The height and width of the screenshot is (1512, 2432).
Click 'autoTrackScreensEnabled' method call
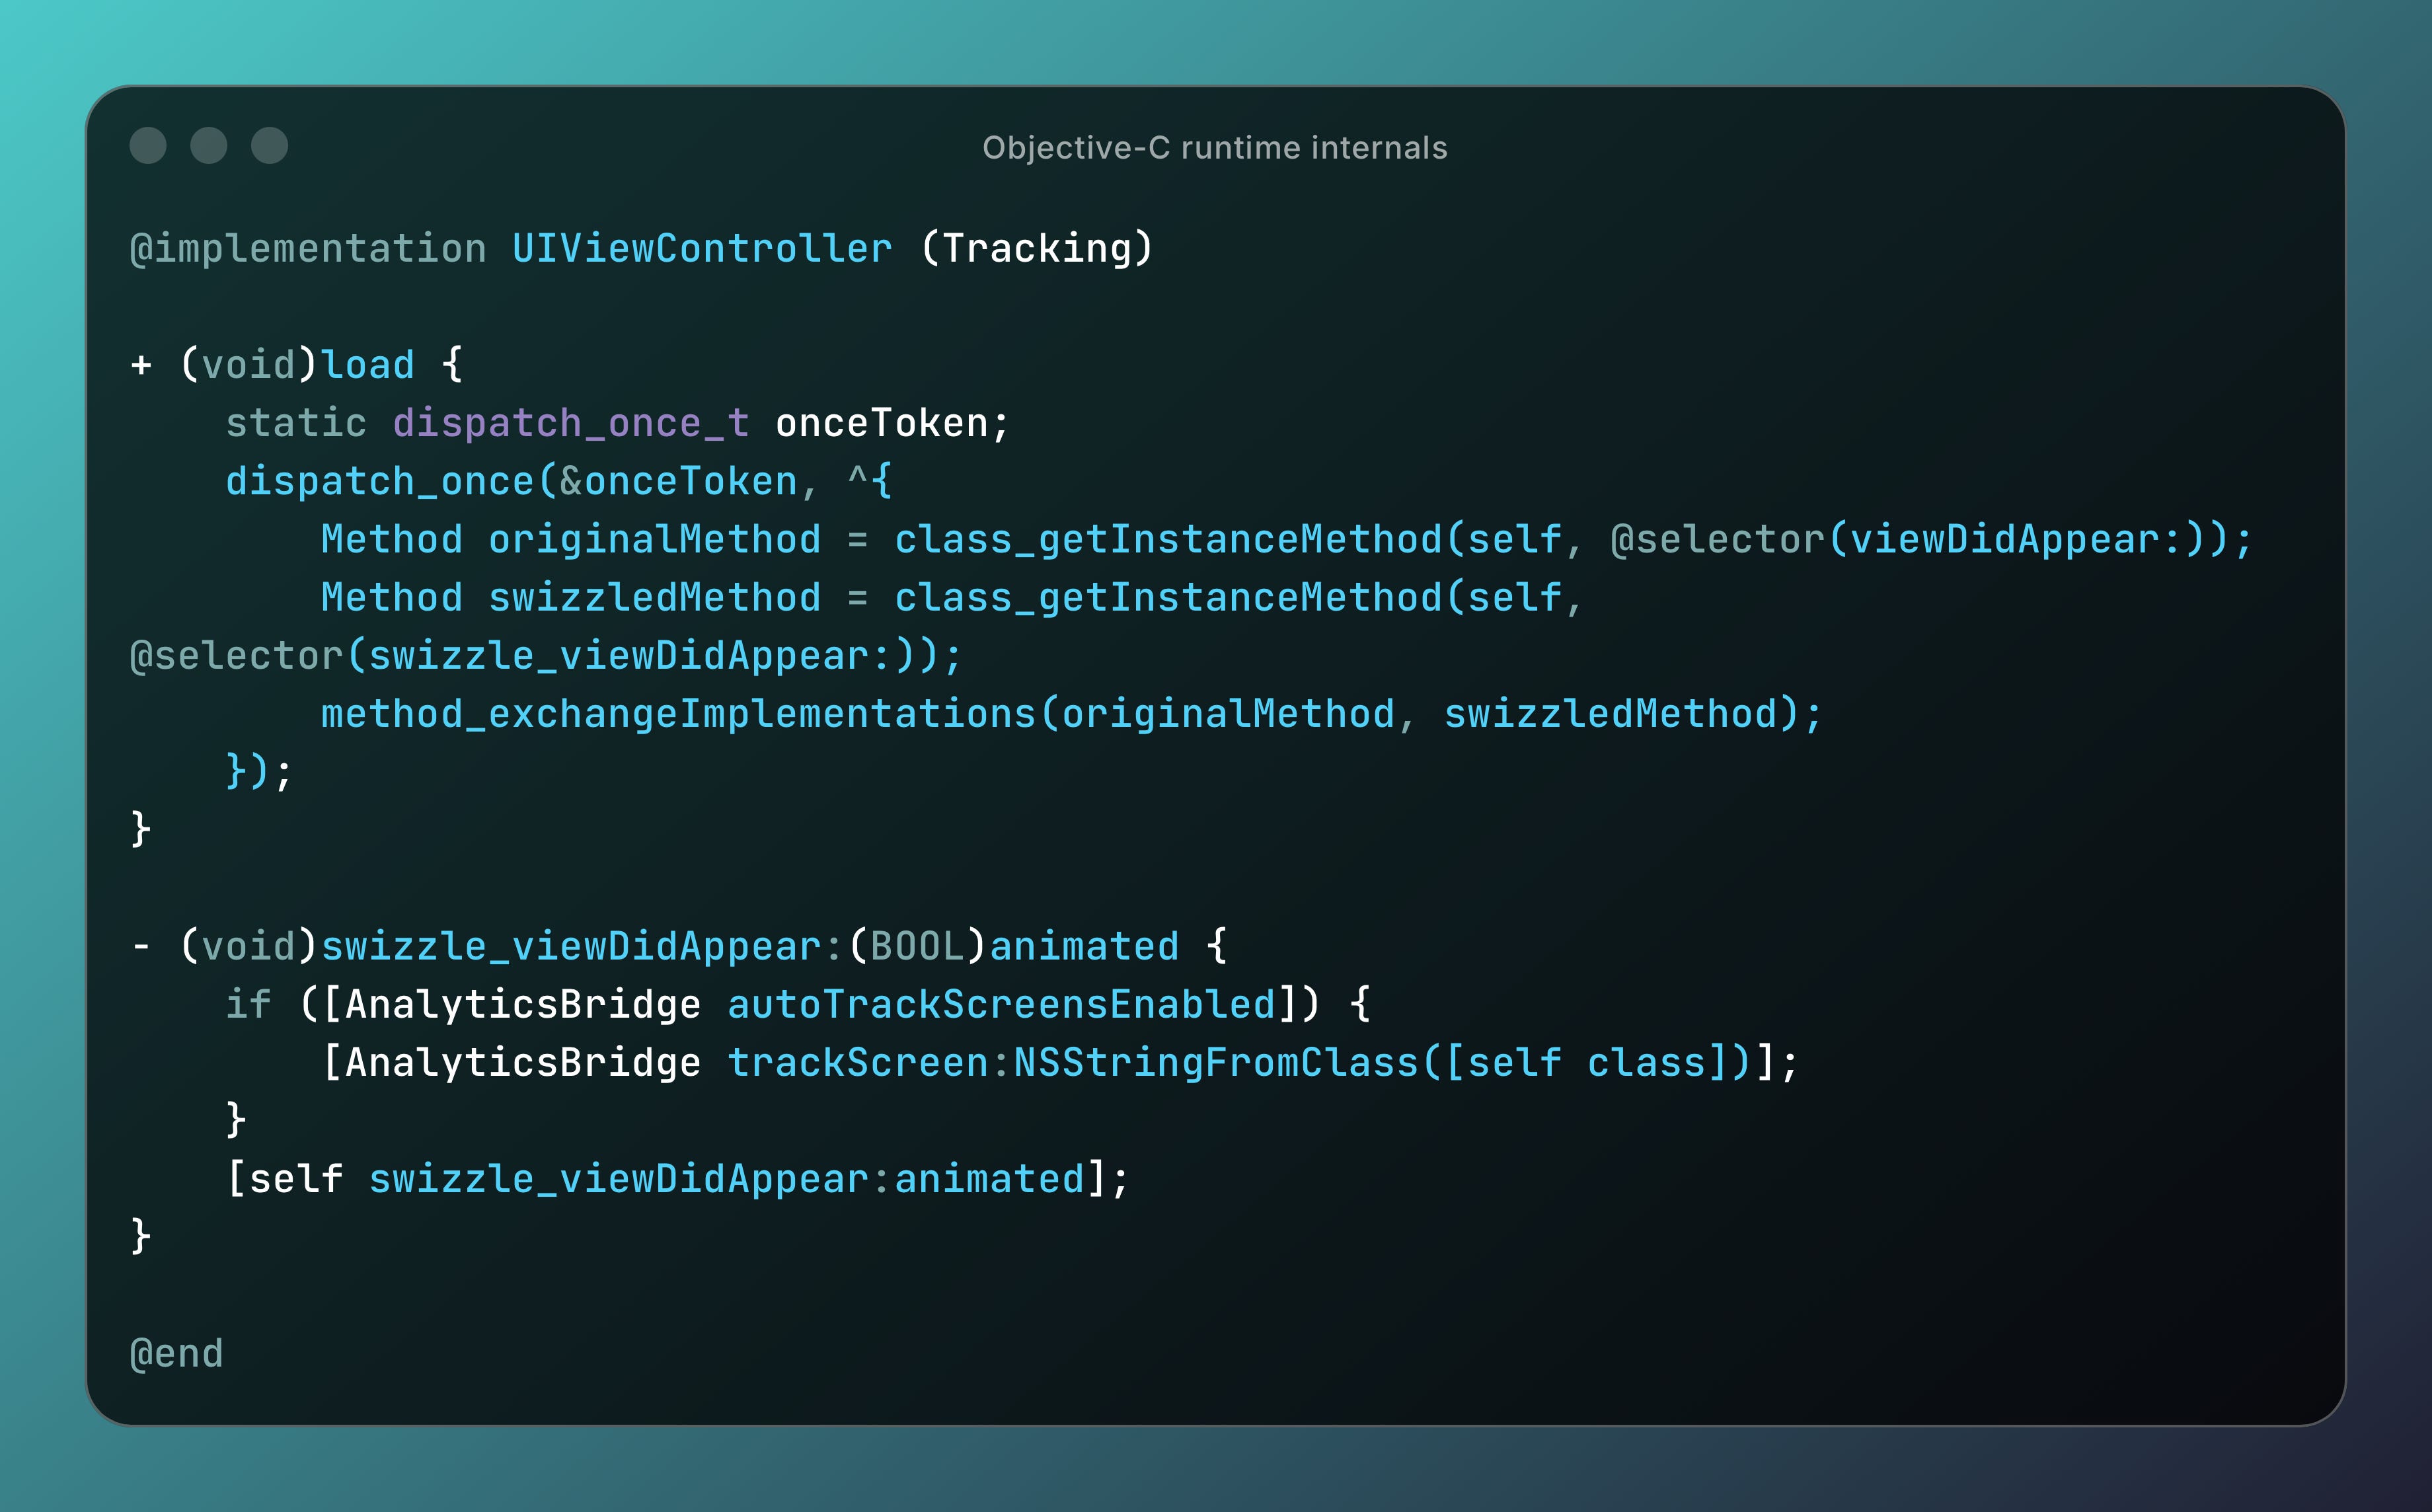click(1002, 1004)
